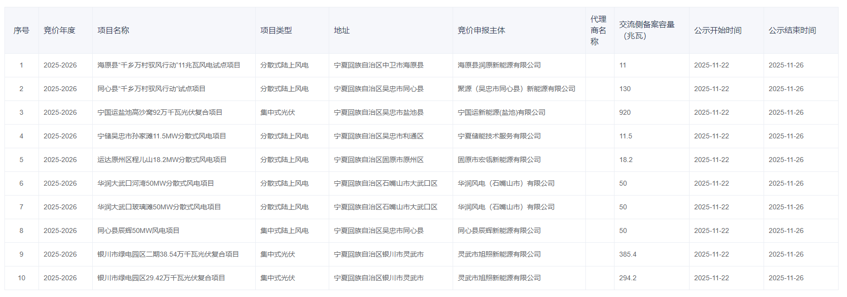The width and height of the screenshot is (847, 297).
Task: Click project 华润大武口玻璃滩50MW分散式风电项目
Action: 159,207
